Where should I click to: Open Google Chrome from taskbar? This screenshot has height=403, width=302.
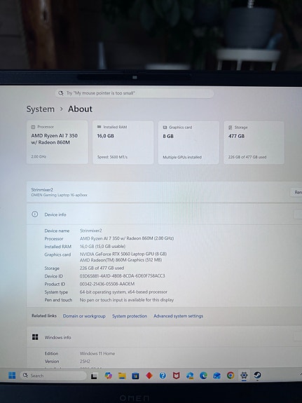pyautogui.click(x=231, y=376)
